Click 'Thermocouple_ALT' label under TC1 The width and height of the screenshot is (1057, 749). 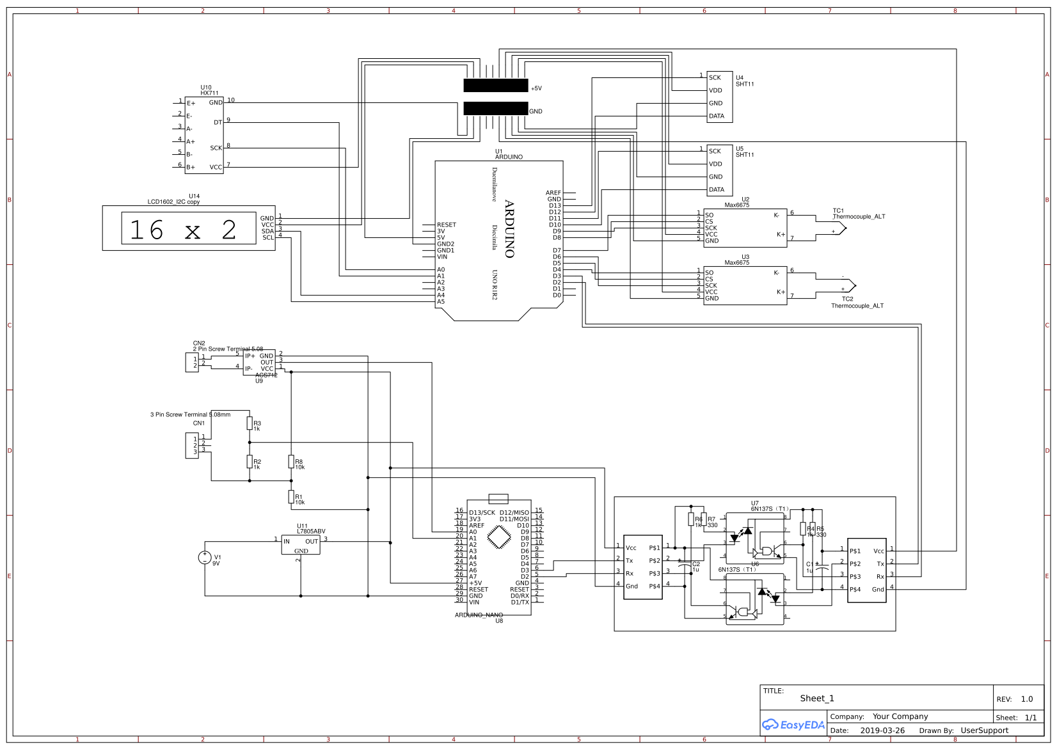(859, 216)
